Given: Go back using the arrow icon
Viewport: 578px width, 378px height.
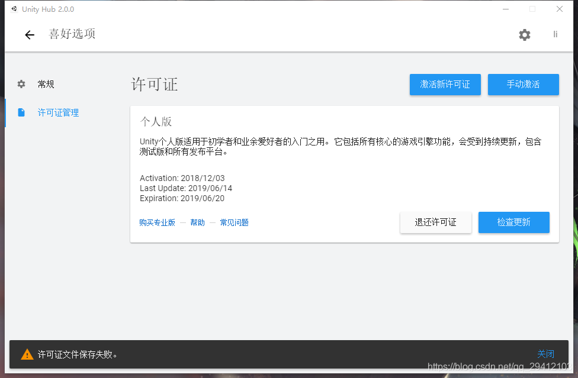Looking at the screenshot, I should [30, 34].
